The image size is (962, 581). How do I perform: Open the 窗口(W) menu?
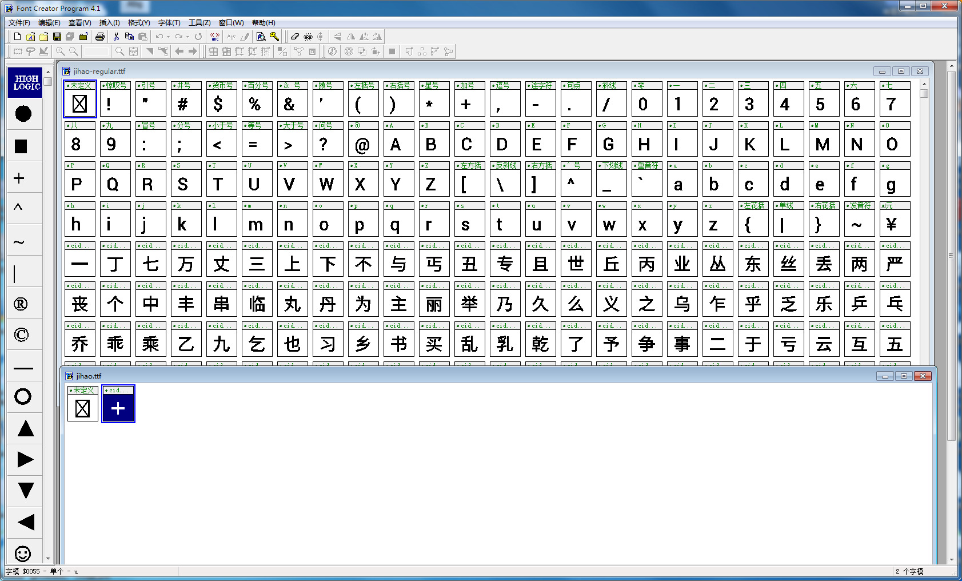(x=231, y=23)
